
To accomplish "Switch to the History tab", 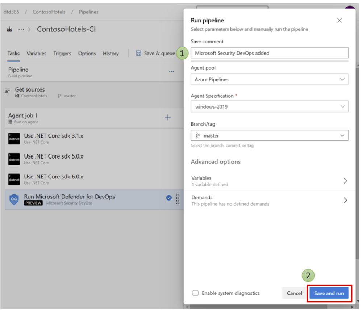I will (111, 54).
